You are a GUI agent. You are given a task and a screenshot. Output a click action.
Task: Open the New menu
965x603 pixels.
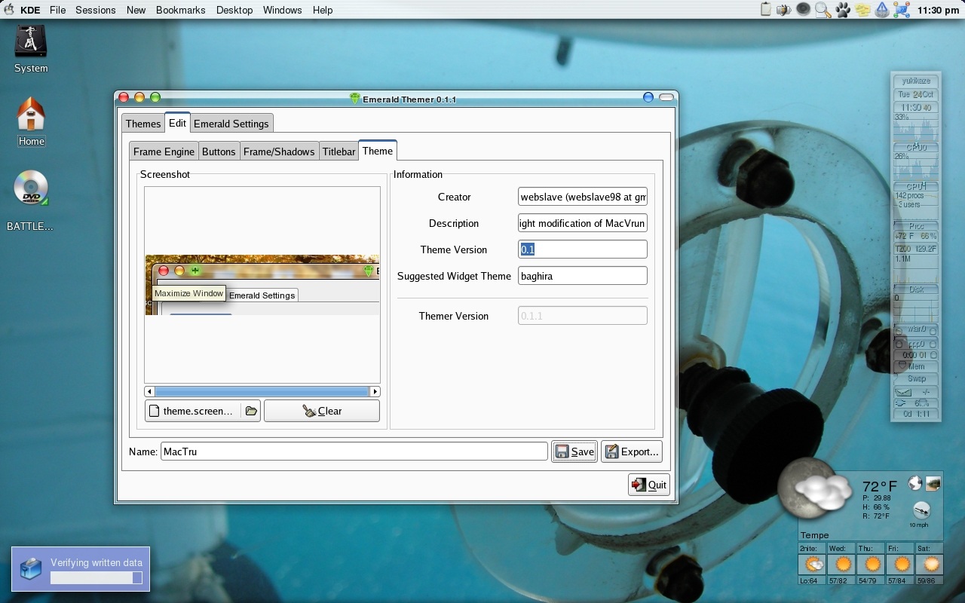[x=136, y=10]
